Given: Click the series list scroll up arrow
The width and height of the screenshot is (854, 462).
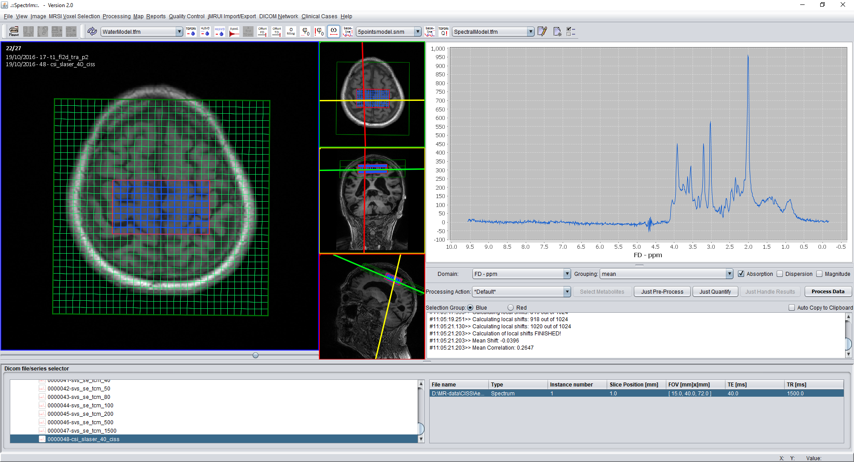Looking at the screenshot, I should pos(421,383).
